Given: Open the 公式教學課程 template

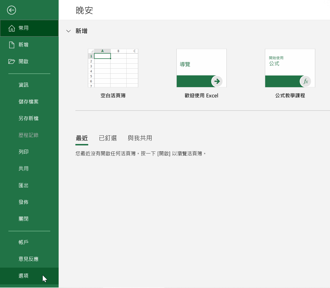Looking at the screenshot, I should pos(290,68).
